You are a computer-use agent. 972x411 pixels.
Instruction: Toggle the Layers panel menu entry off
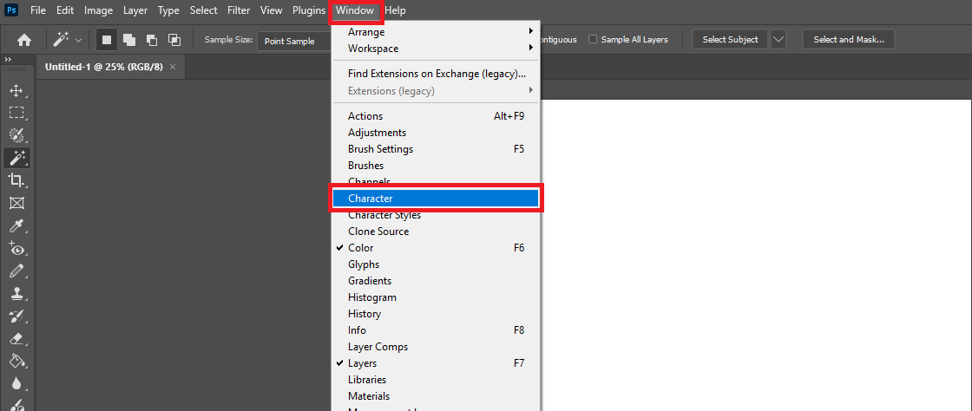(362, 363)
